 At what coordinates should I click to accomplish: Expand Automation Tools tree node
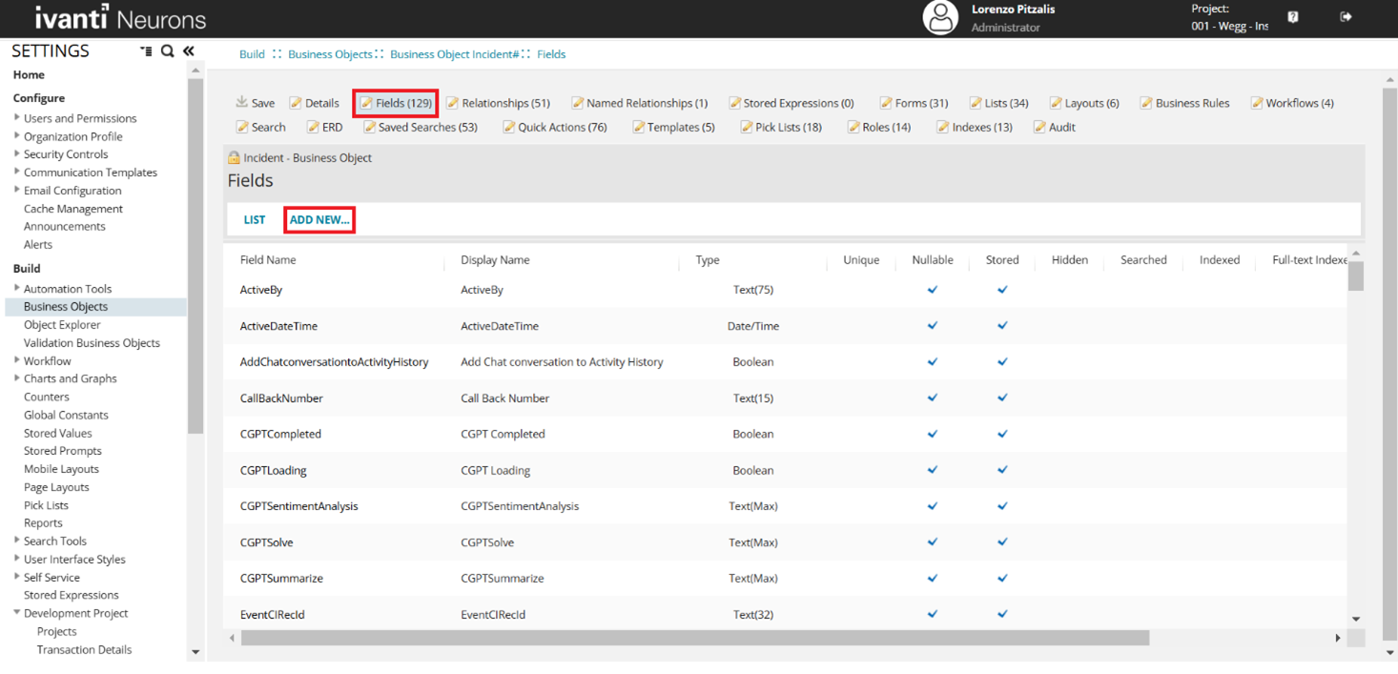(x=17, y=288)
